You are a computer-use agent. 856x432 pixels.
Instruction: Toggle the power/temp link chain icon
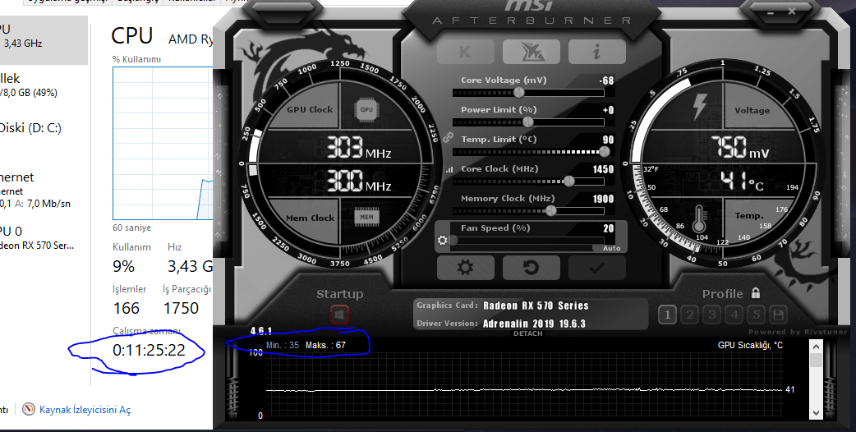[x=449, y=137]
